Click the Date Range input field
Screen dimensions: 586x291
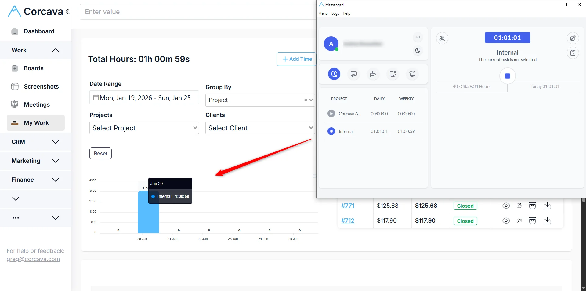pos(144,98)
